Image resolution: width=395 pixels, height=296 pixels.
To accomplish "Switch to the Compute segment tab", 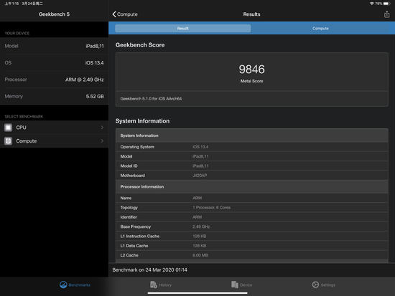I will coord(320,28).
